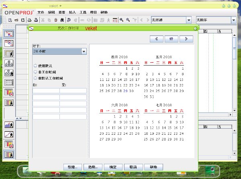Show lower Resource Usage sub-view icon
Image resolution: width=241 pixels, height=179 pixels.
tap(9, 154)
